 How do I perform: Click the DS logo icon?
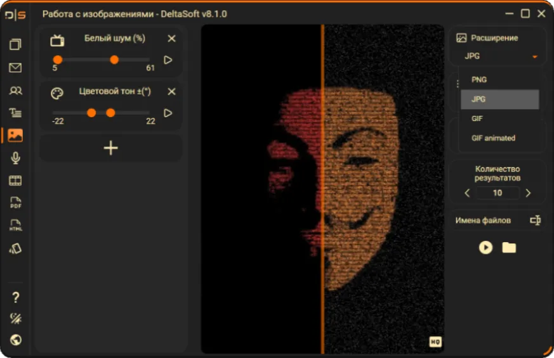[x=15, y=15]
